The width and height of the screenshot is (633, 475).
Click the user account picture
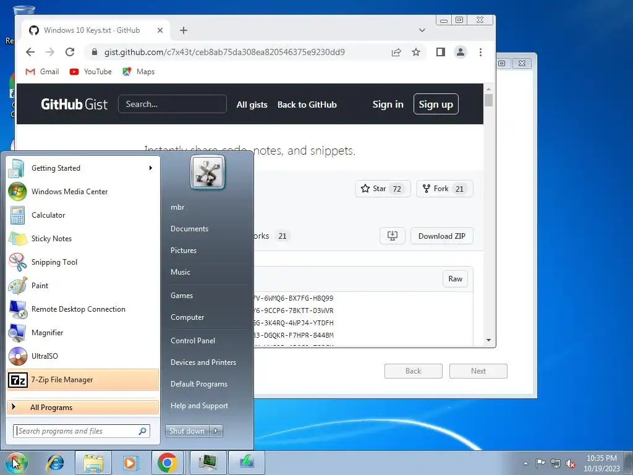click(208, 172)
